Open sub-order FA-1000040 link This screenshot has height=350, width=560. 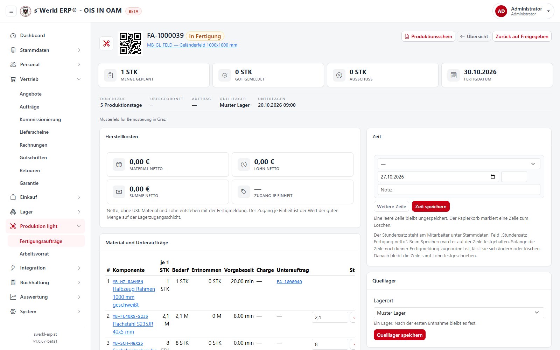point(289,282)
